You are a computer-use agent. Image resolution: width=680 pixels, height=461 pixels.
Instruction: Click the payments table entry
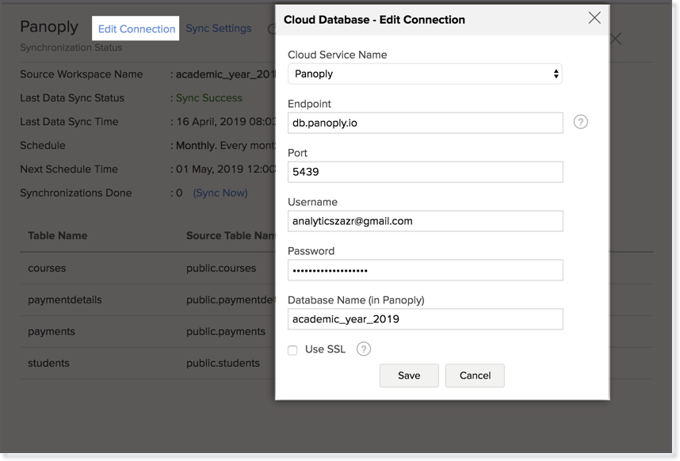[x=52, y=331]
